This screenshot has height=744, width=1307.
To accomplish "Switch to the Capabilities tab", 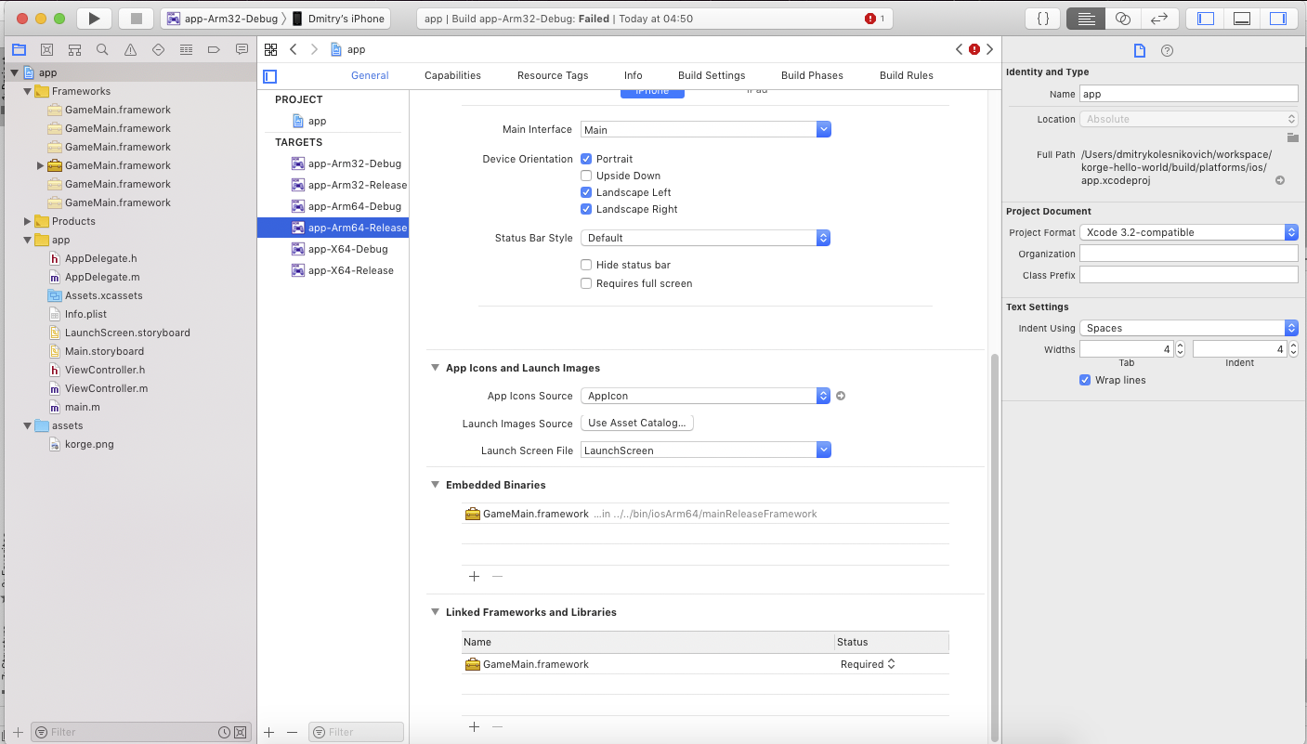I will (452, 75).
